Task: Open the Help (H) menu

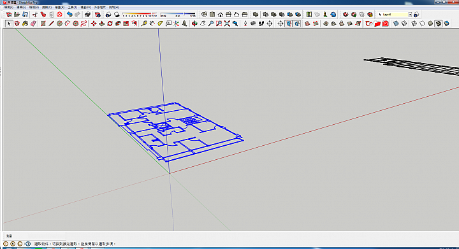Action: point(114,7)
